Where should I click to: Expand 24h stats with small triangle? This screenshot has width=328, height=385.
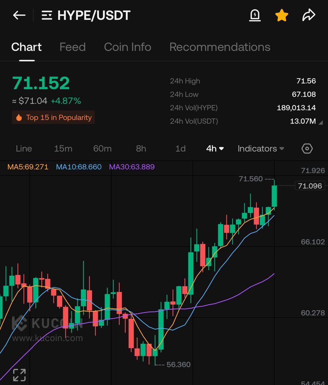[320, 122]
